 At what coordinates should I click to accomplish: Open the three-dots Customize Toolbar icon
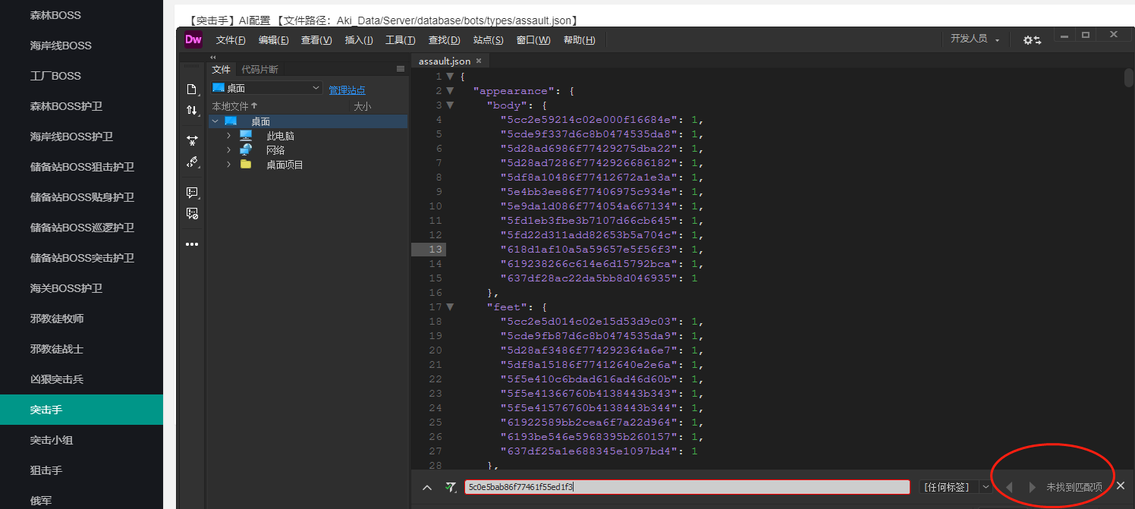(x=192, y=244)
